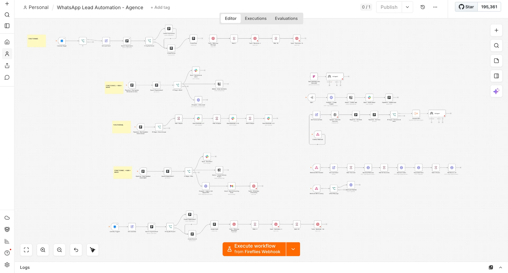The width and height of the screenshot is (508, 273).
Task: Switch to the Executions tab
Action: 256,19
